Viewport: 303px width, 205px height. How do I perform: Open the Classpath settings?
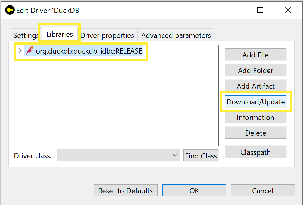[255, 152]
